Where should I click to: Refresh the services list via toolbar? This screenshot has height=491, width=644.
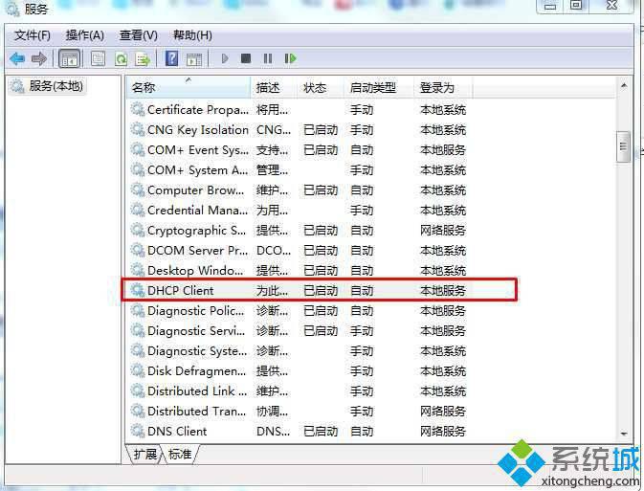click(121, 58)
